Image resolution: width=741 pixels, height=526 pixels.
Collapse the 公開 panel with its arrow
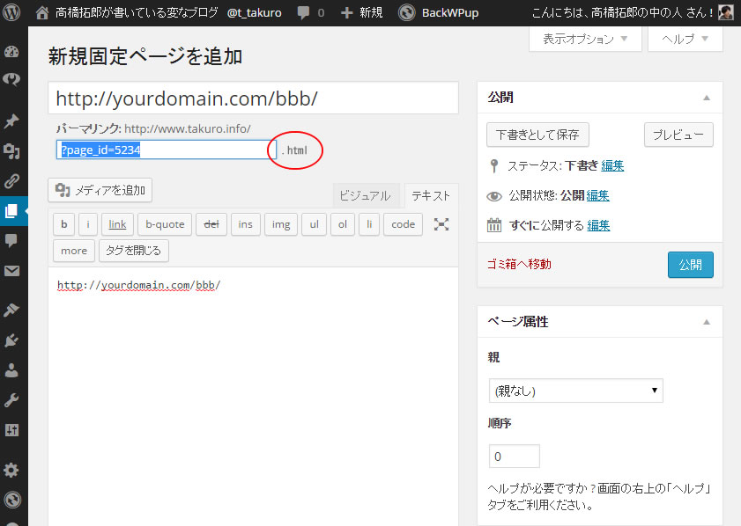[x=707, y=98]
